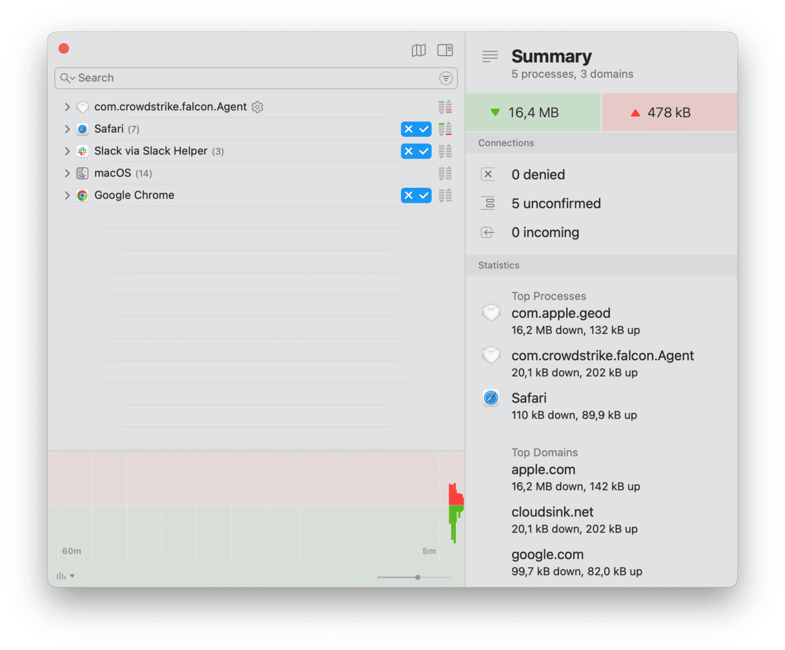The height and width of the screenshot is (650, 785).
Task: Click the Google Chrome traffic meter icon
Action: tap(445, 195)
